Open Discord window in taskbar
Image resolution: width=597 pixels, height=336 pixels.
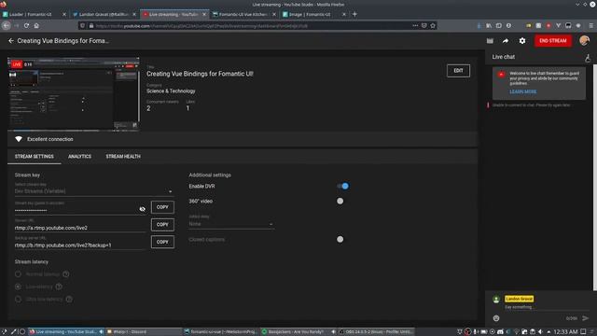[143, 332]
